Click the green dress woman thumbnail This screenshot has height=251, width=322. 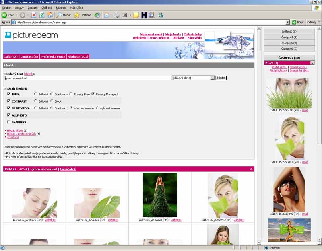(160, 195)
